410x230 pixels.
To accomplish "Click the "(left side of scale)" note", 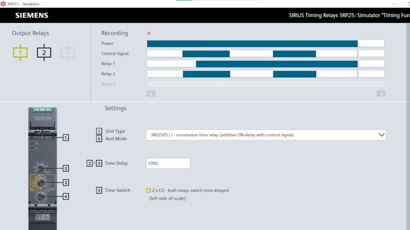I will pyautogui.click(x=167, y=198).
